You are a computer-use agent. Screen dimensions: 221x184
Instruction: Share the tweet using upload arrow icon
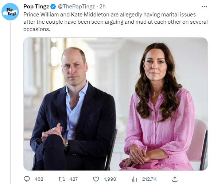[x=175, y=179]
